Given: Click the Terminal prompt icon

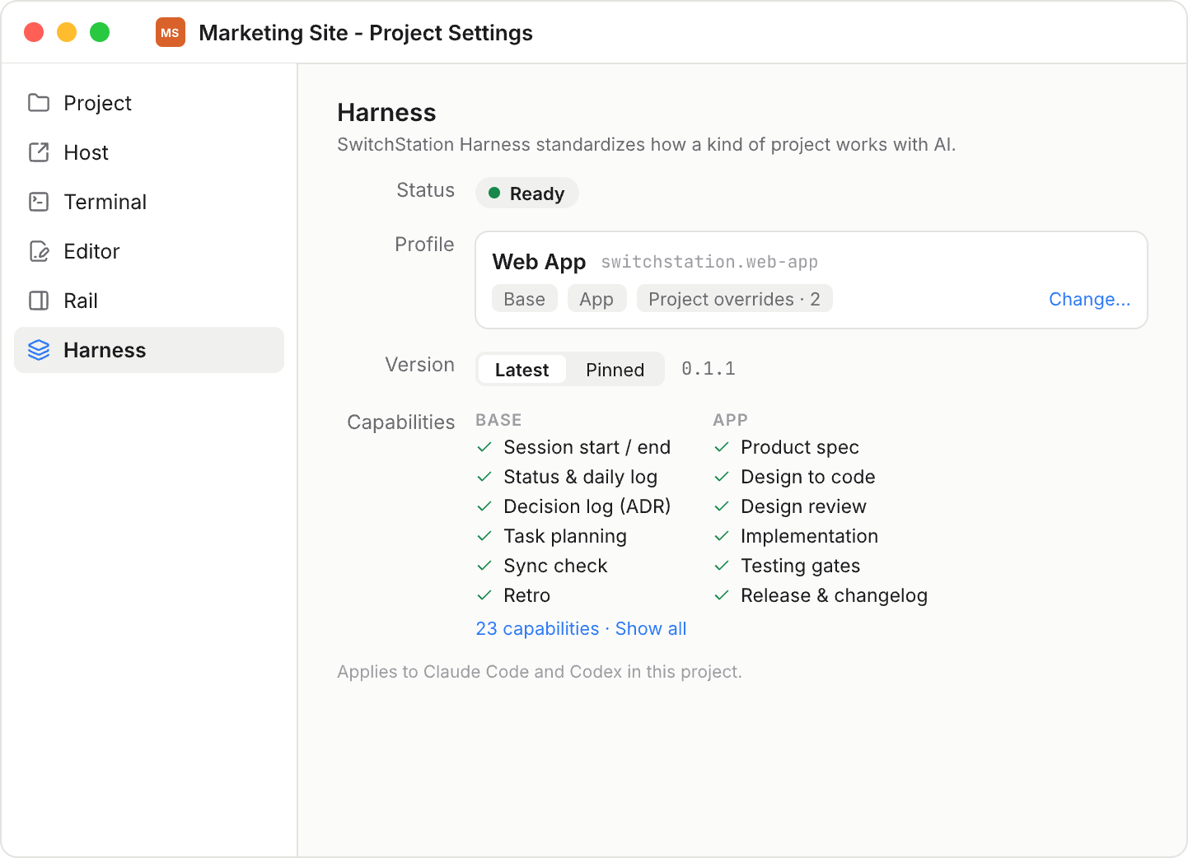Looking at the screenshot, I should 39,202.
